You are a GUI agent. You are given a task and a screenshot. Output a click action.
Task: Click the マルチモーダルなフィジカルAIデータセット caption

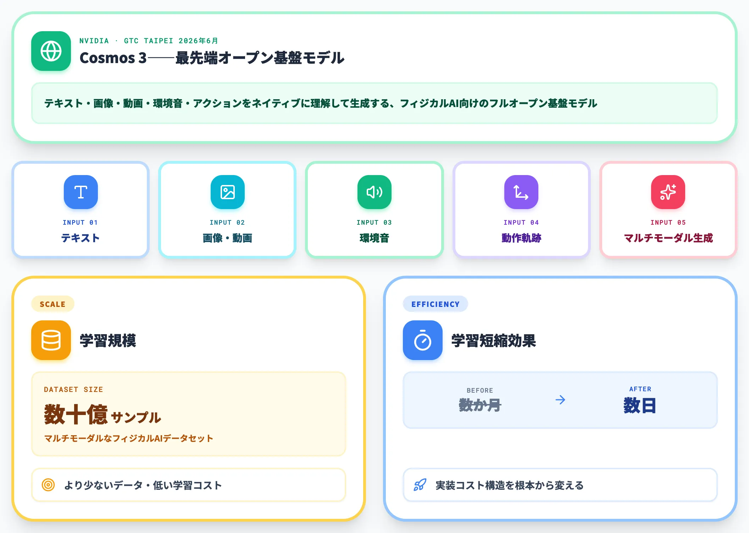tap(129, 438)
